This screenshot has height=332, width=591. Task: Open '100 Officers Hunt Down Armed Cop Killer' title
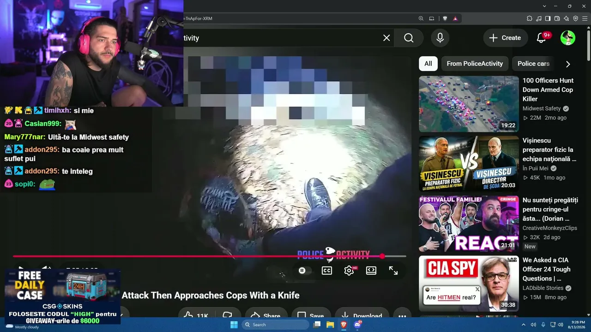(x=548, y=89)
